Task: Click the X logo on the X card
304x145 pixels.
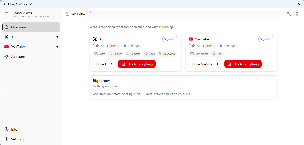Action: click(95, 39)
